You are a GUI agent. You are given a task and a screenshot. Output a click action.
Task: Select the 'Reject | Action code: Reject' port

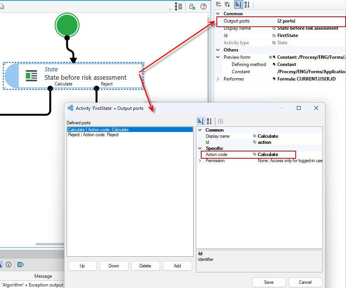click(x=130, y=135)
